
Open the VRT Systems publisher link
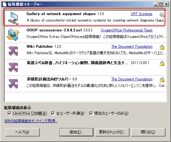pyautogui.click(x=141, y=14)
